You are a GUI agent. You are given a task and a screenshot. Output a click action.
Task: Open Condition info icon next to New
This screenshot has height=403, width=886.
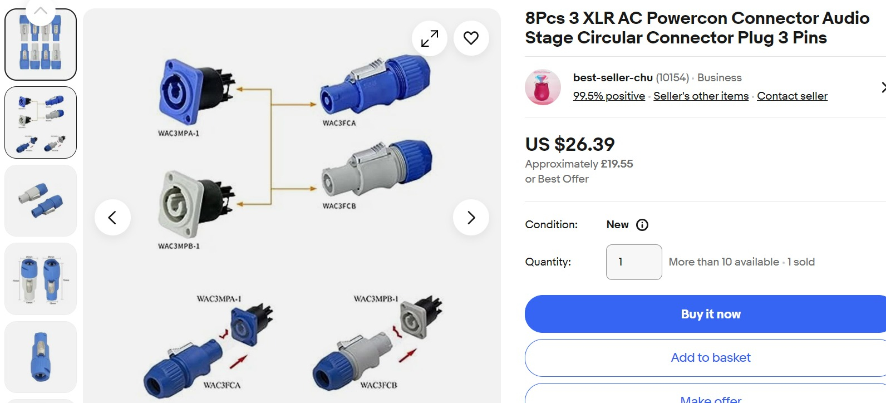(642, 225)
